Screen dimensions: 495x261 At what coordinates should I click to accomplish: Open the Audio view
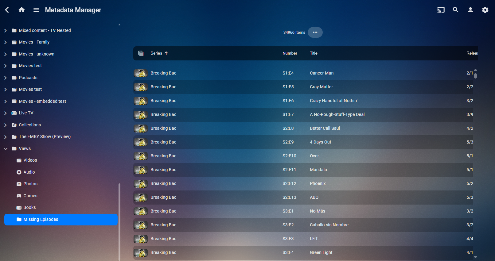pos(29,172)
